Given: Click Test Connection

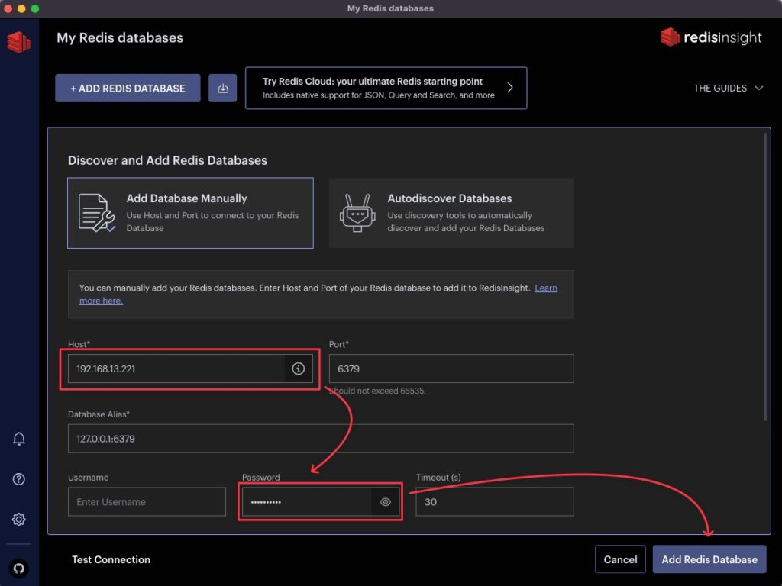Looking at the screenshot, I should [111, 559].
